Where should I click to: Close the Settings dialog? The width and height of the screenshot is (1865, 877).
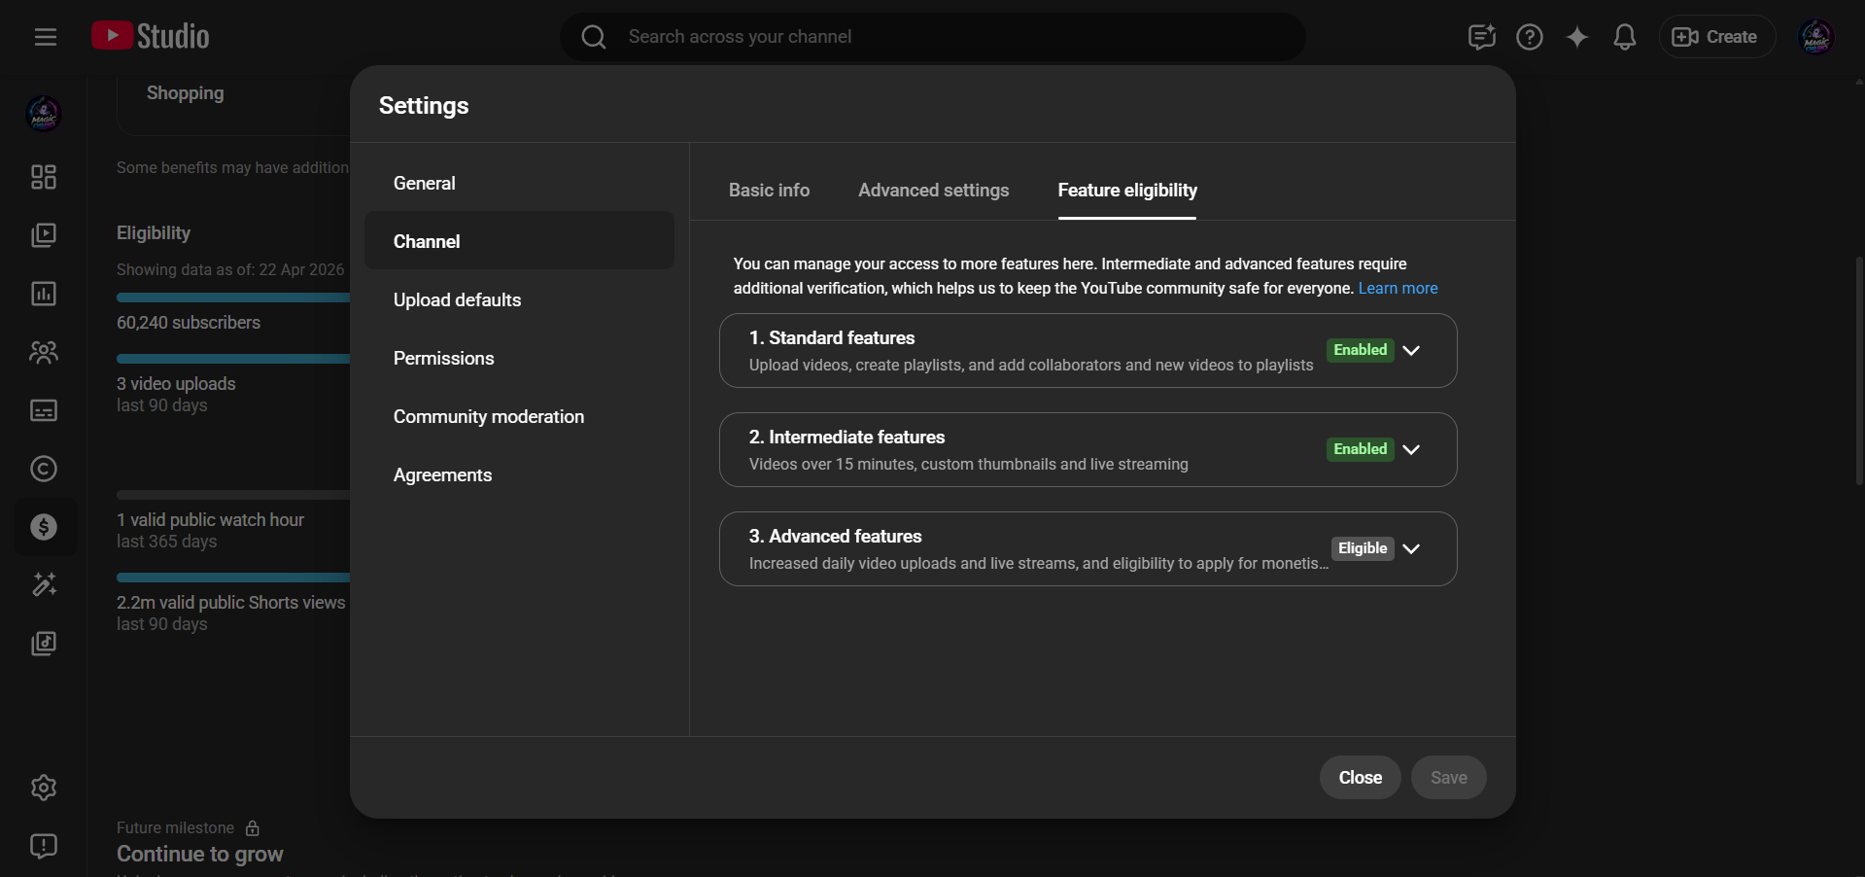(x=1360, y=778)
